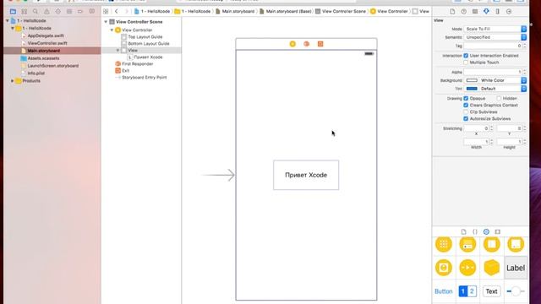Select Collection View Controller grid icon in library
The image size is (541, 304).
(444, 244)
